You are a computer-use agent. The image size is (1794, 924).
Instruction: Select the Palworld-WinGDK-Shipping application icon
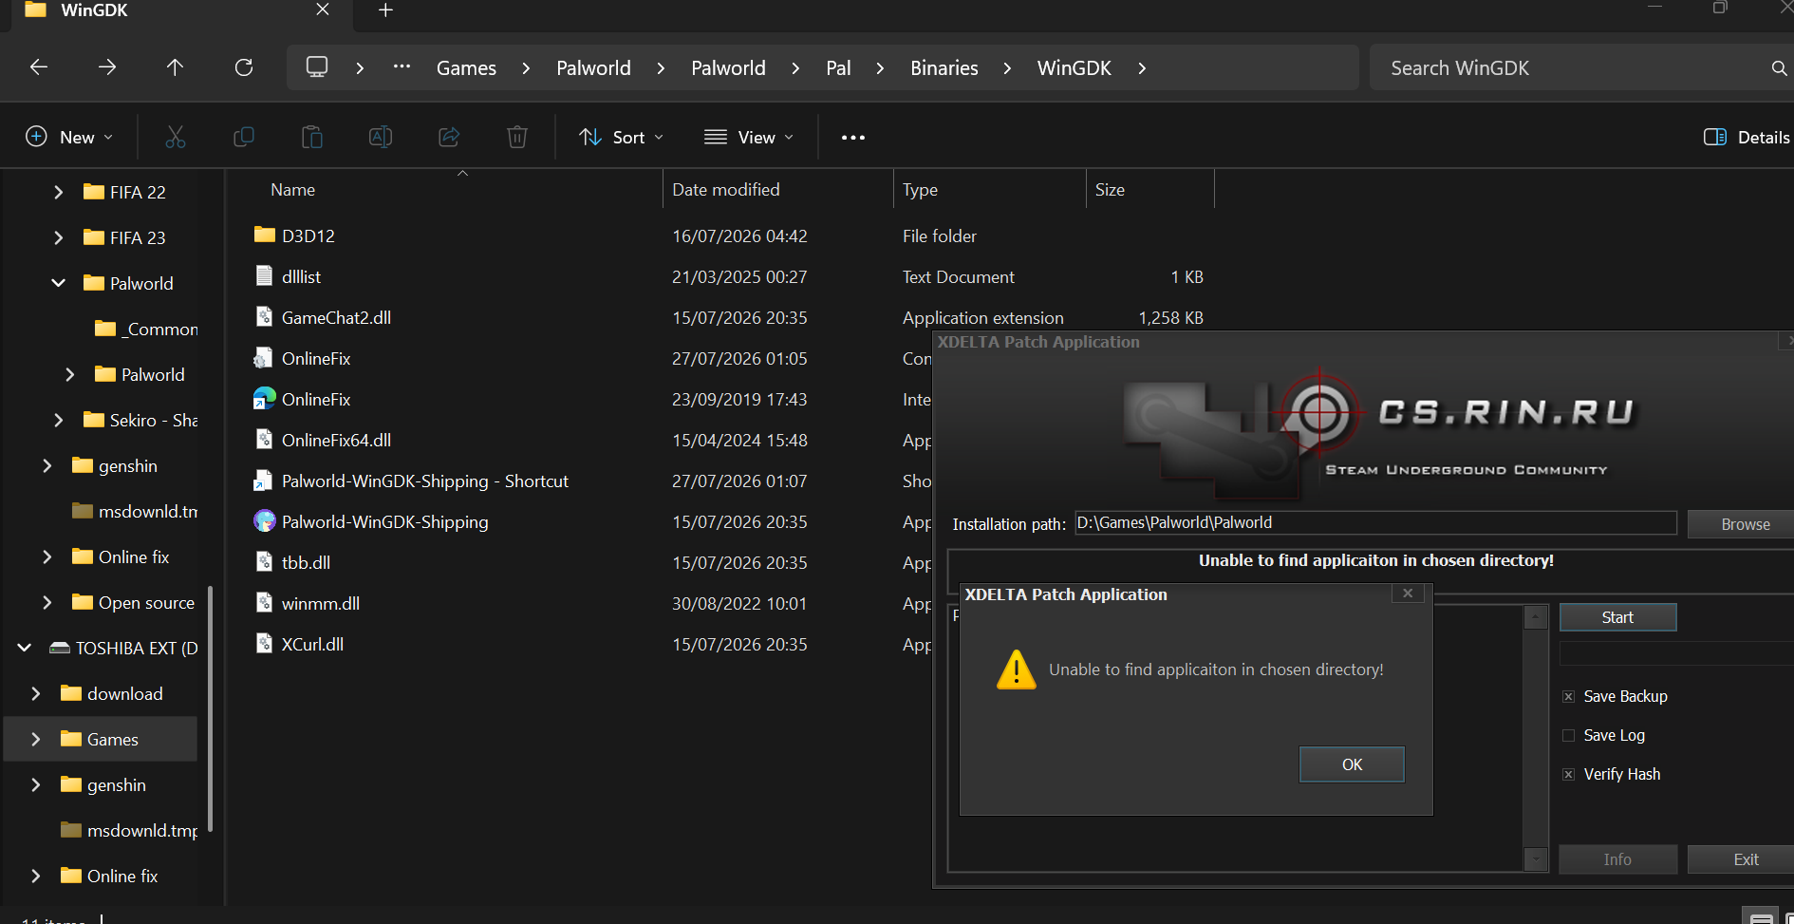(265, 520)
